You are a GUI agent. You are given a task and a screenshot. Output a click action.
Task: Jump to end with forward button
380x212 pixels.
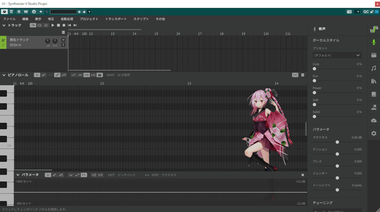[75, 25]
